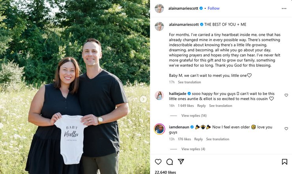View the 22,640 likes list
Viewport: 292px width, 174px height.
coord(165,172)
